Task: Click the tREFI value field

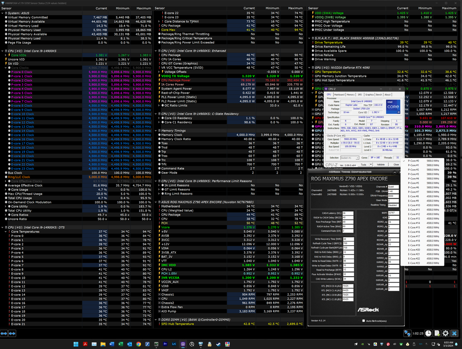Action: point(394,212)
